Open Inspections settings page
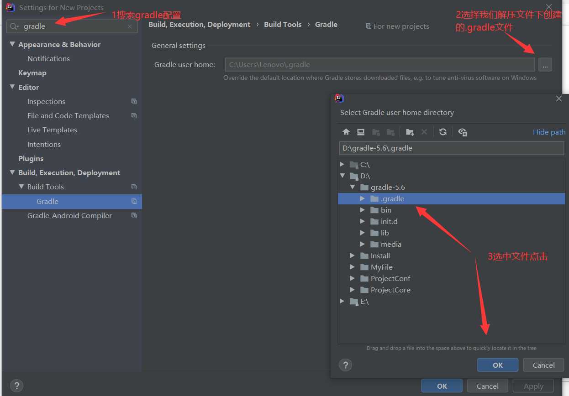Screen dimensions: 569x396 click(46, 101)
